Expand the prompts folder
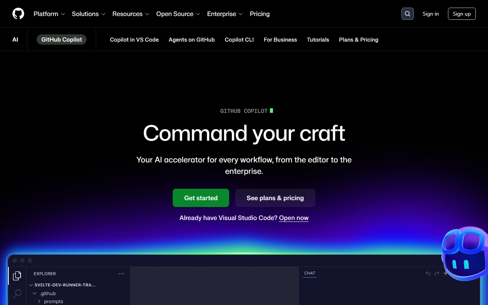 (x=39, y=302)
